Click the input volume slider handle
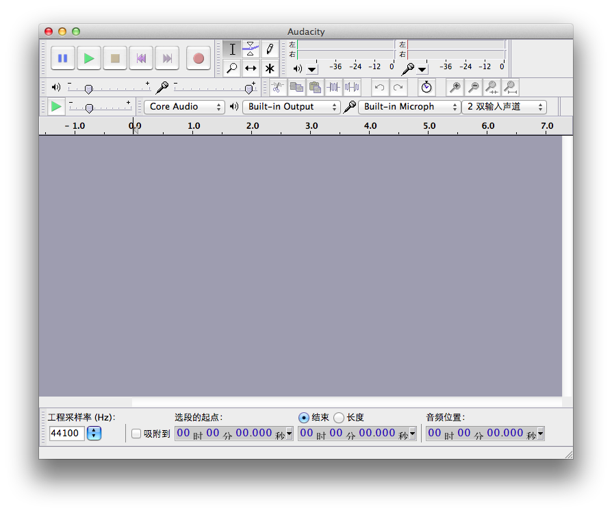This screenshot has height=513, width=612. pos(248,90)
